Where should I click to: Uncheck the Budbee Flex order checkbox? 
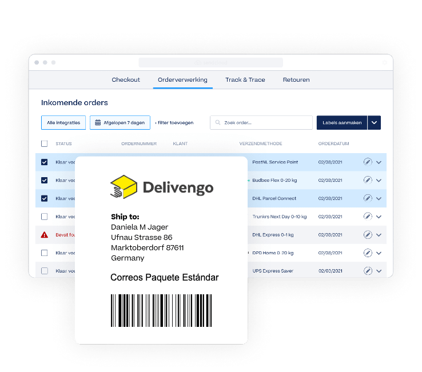45,180
